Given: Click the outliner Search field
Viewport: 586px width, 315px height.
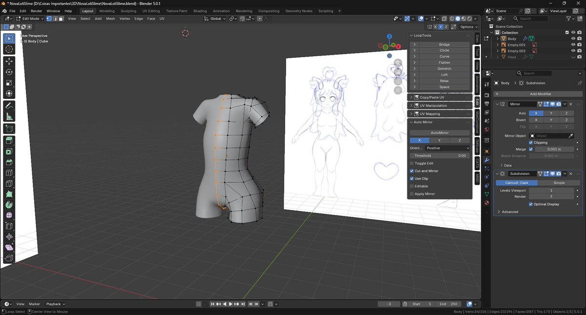Looking at the screenshot, I should [531, 19].
